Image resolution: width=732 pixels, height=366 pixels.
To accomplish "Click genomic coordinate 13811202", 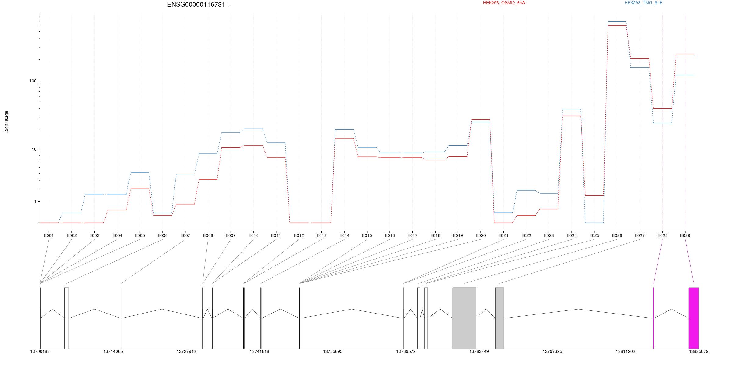I will 626,351.
